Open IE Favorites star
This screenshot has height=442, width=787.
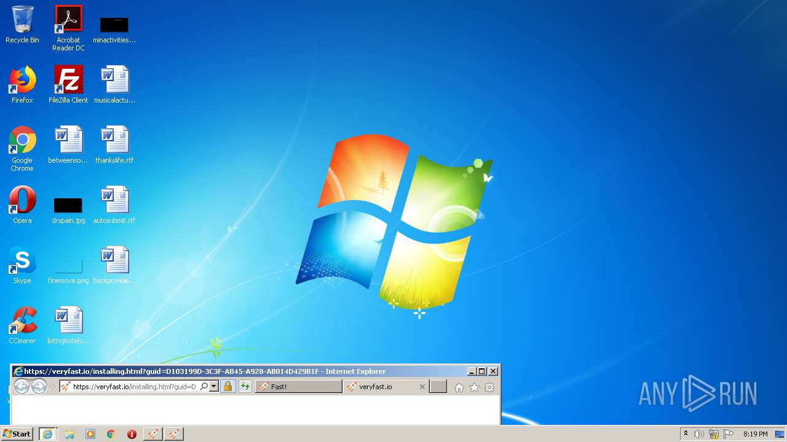[x=474, y=387]
